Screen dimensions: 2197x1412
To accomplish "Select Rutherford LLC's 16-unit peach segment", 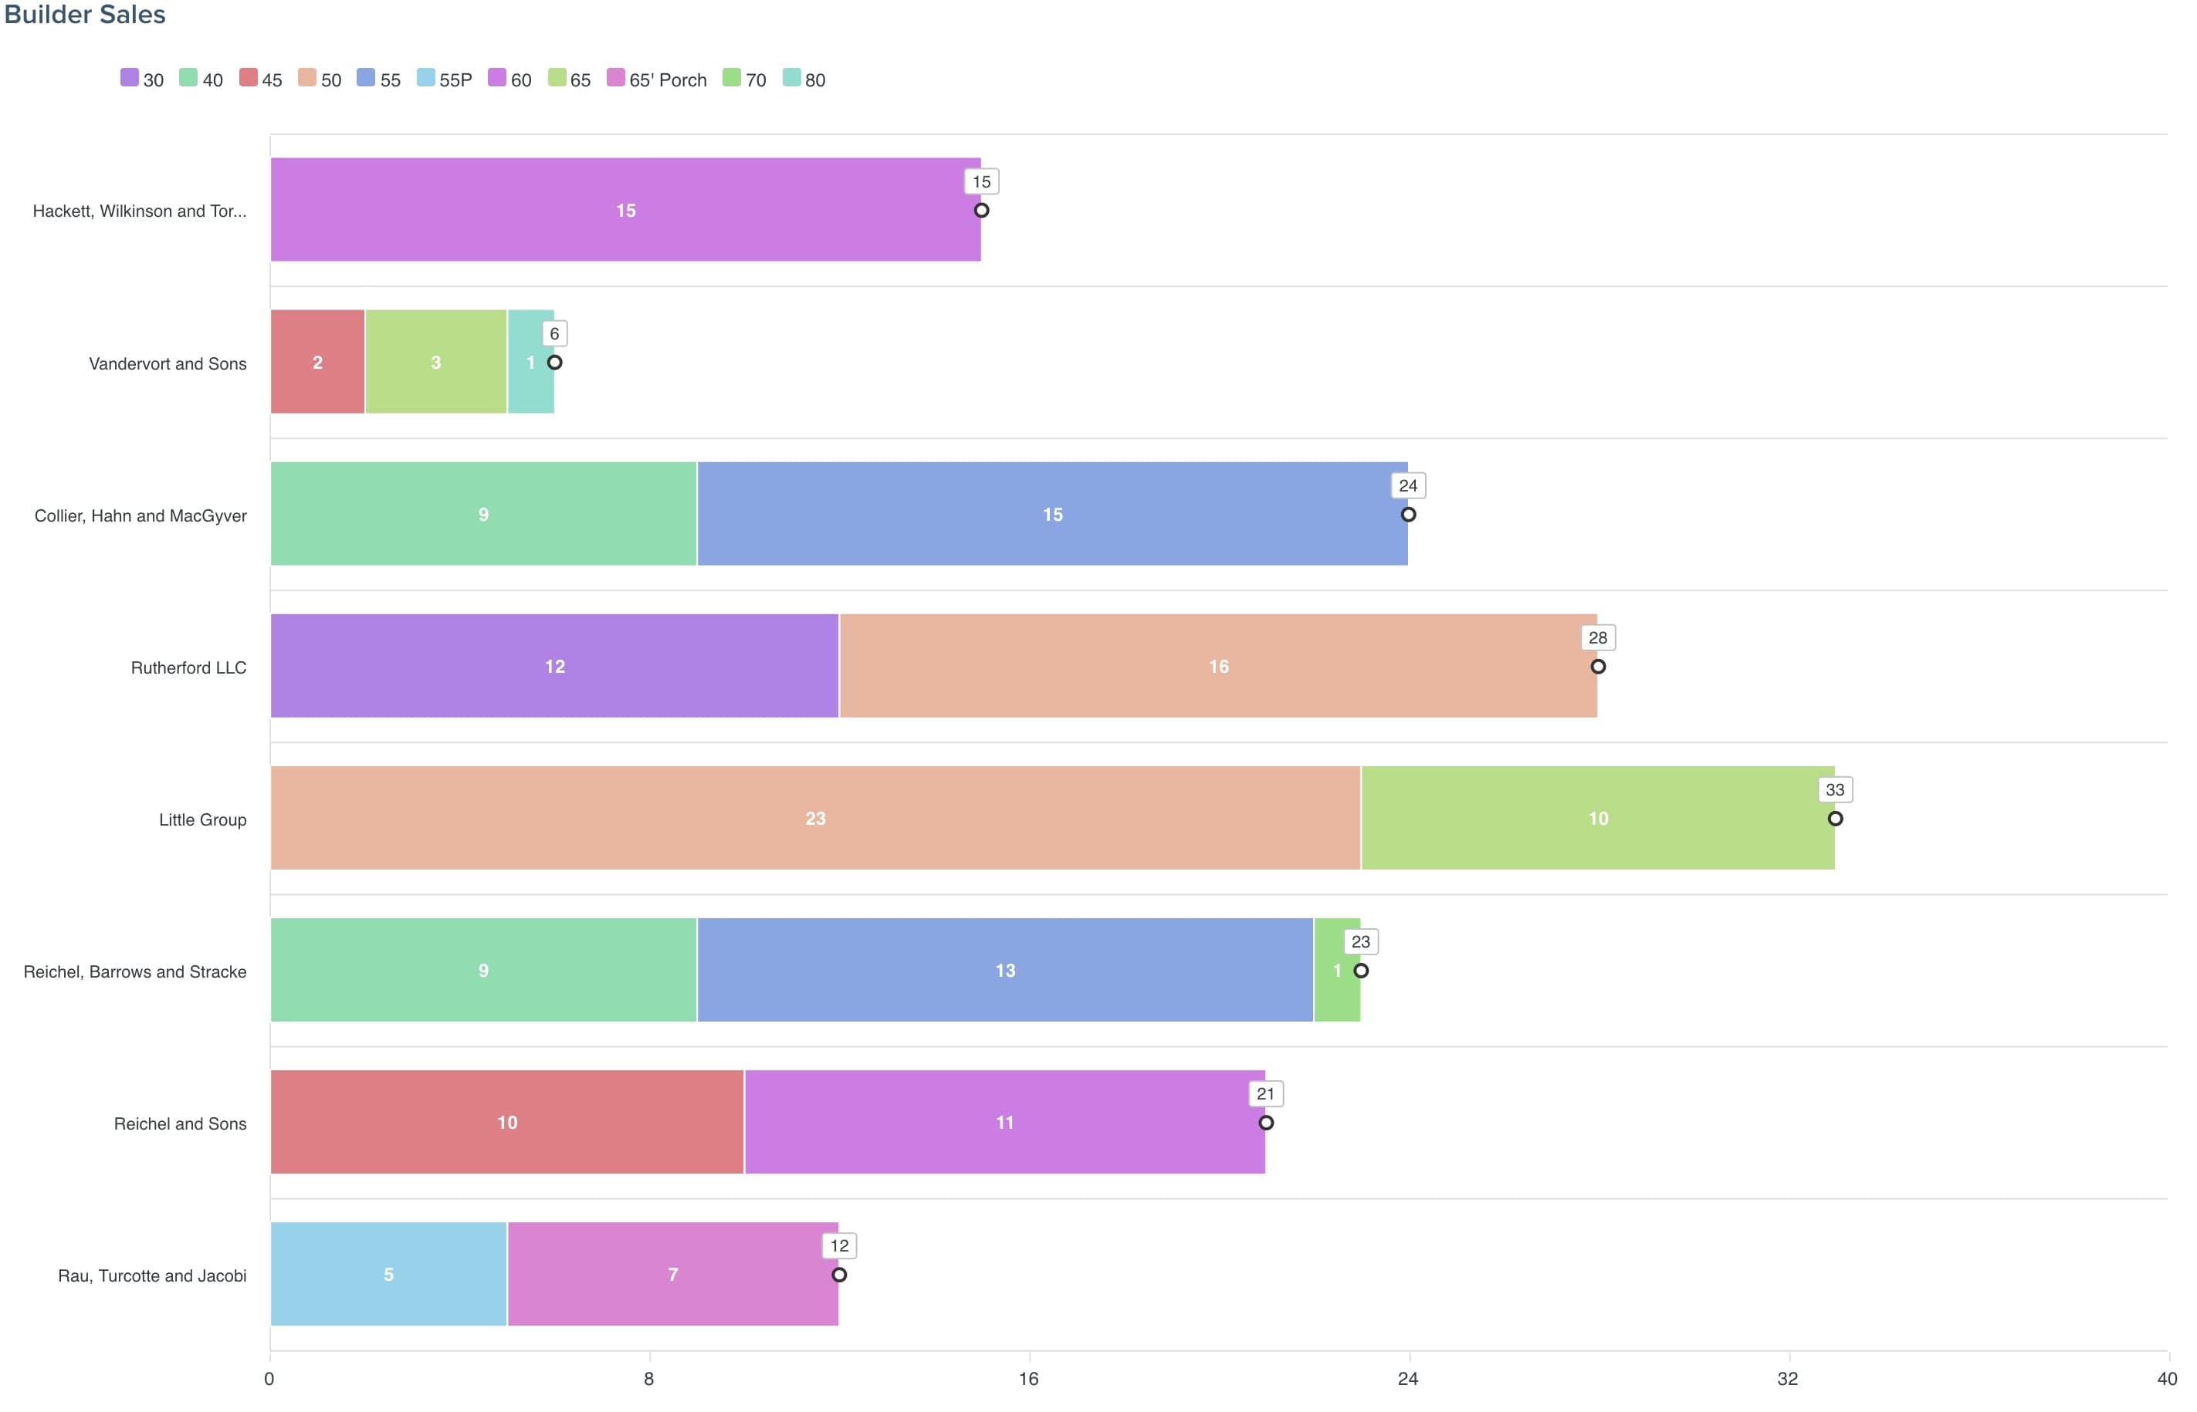I will click(x=1217, y=667).
